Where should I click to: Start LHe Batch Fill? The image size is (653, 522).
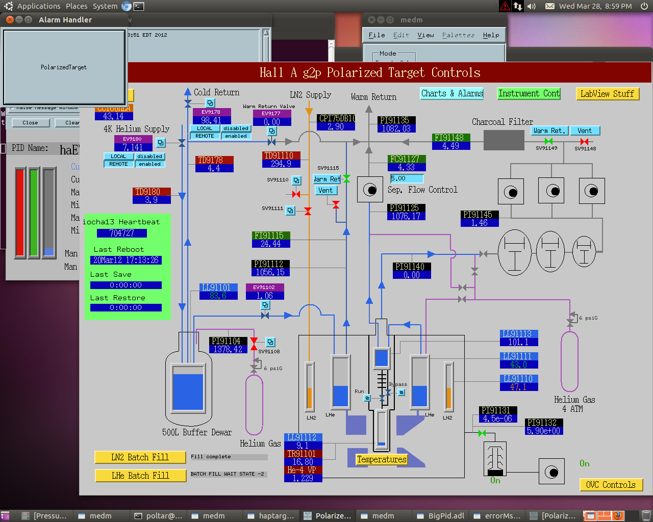pyautogui.click(x=140, y=476)
